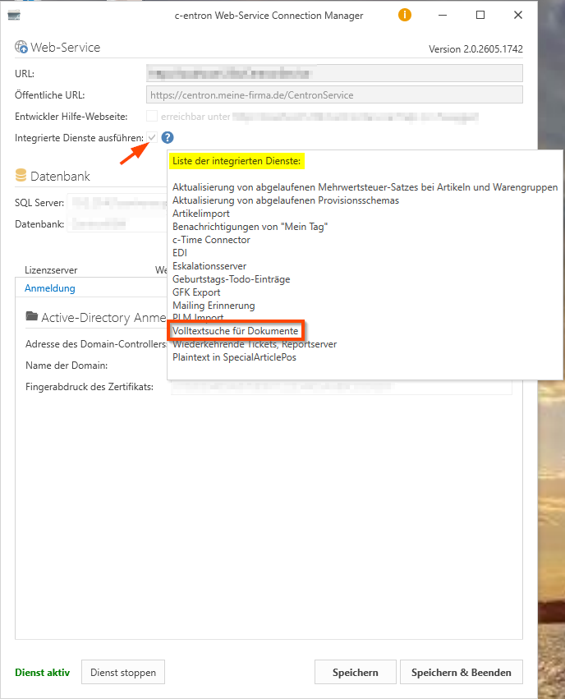
Task: Maximize the Connection Manager window
Action: [480, 15]
